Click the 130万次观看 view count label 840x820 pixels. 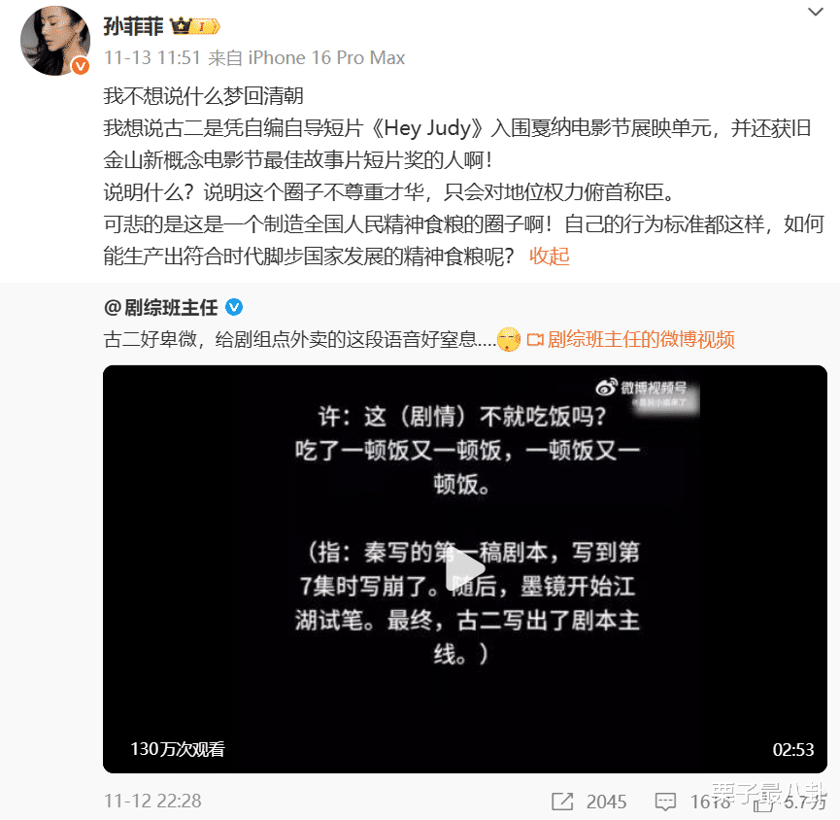point(178,749)
